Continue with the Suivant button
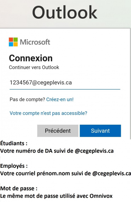 click(x=100, y=131)
